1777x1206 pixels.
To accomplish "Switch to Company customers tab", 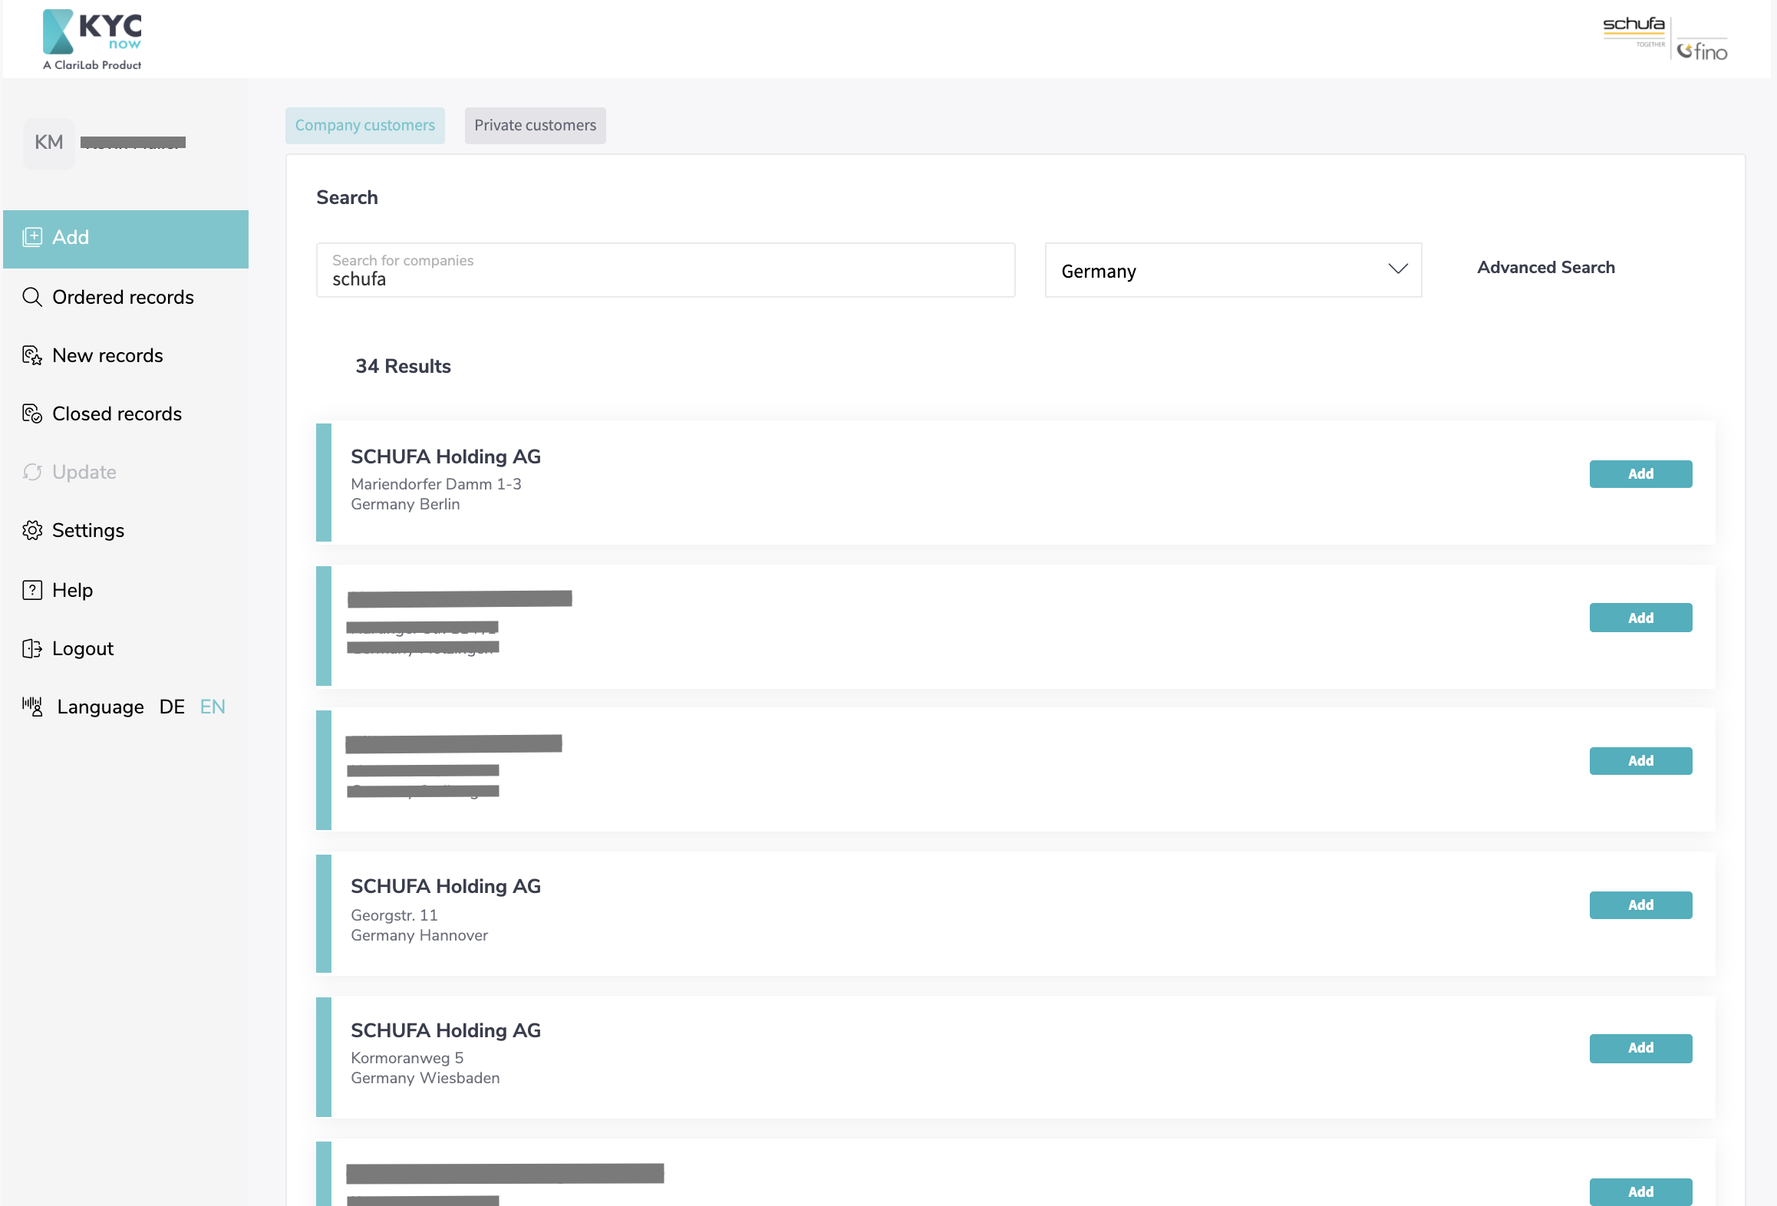I will click(x=365, y=125).
